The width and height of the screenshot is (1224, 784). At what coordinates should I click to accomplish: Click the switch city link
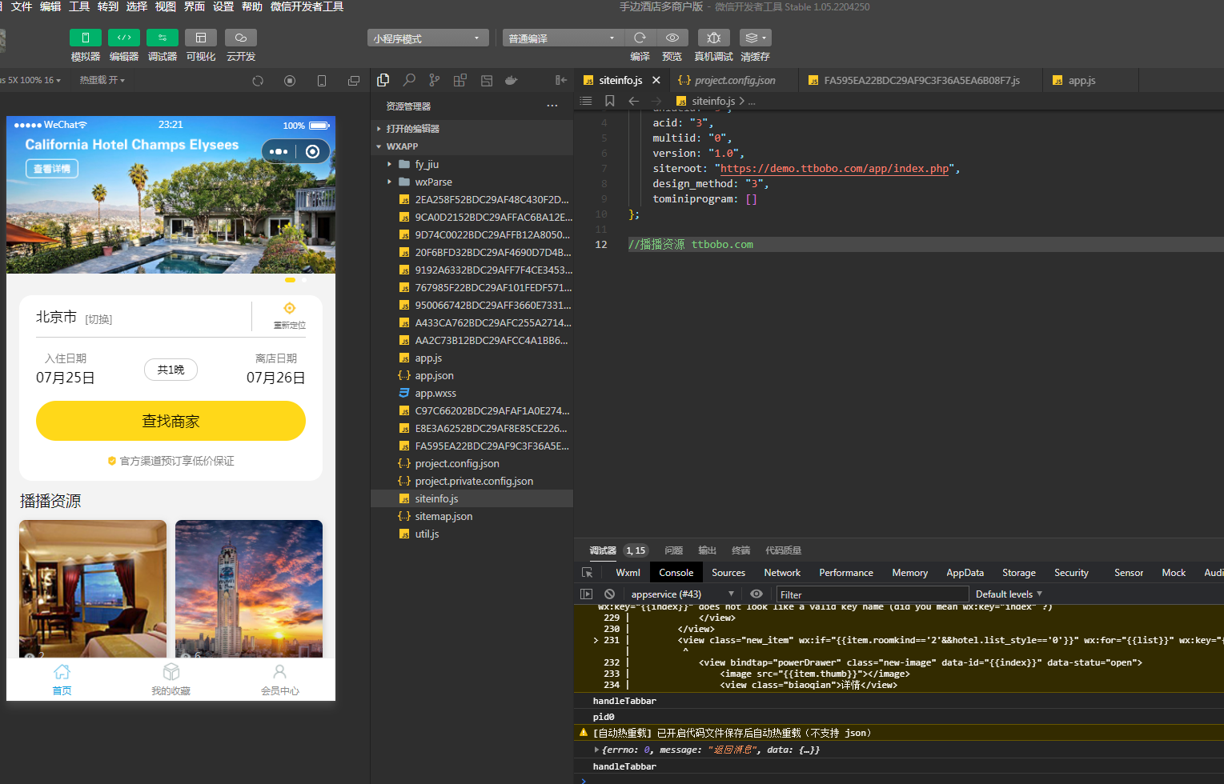(99, 319)
